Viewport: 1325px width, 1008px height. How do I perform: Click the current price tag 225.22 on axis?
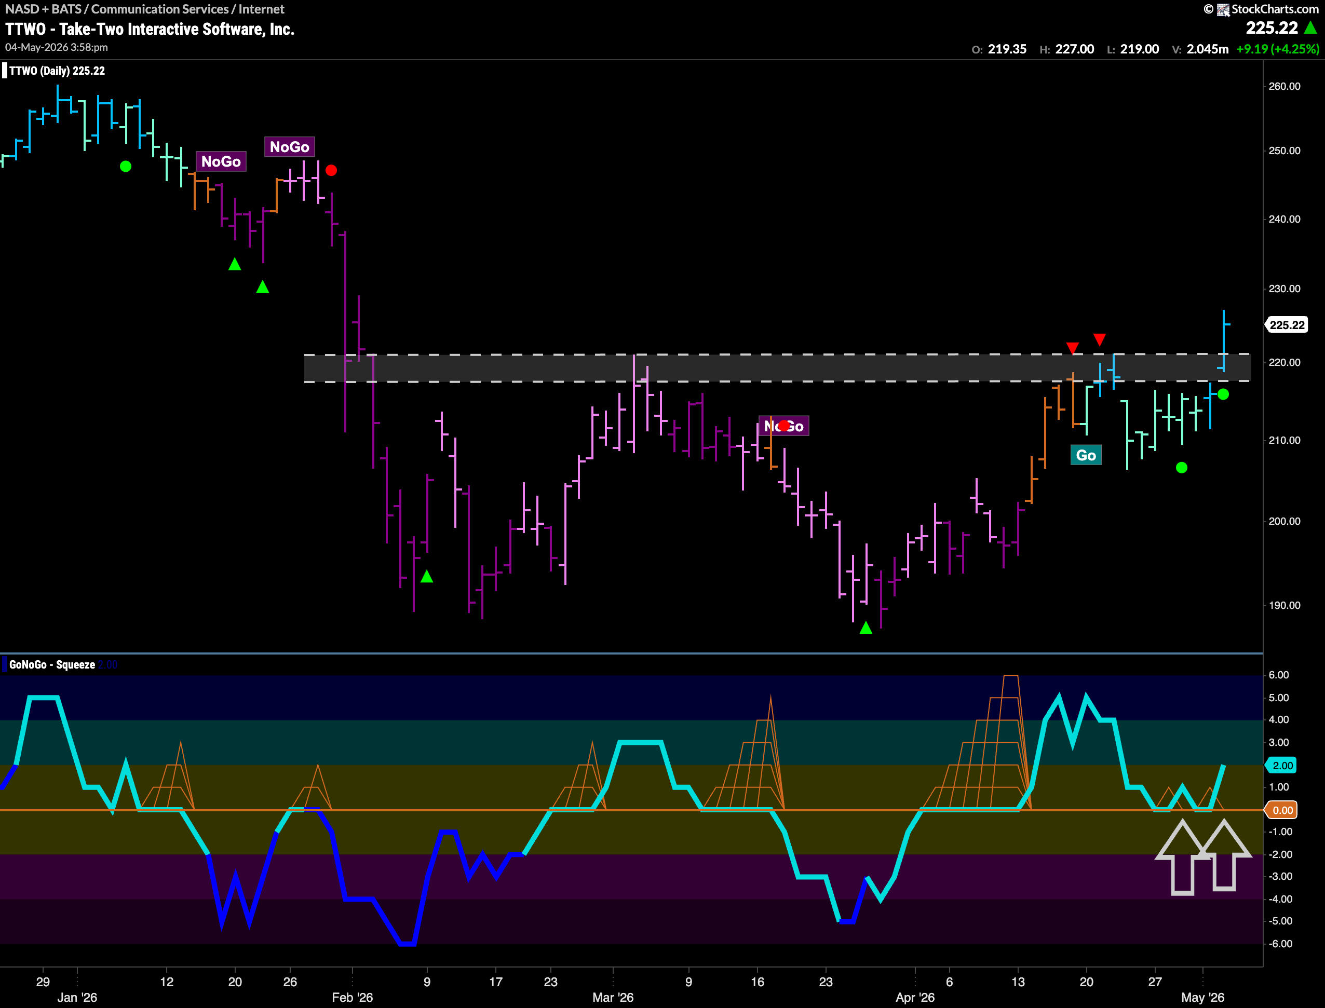[1286, 324]
